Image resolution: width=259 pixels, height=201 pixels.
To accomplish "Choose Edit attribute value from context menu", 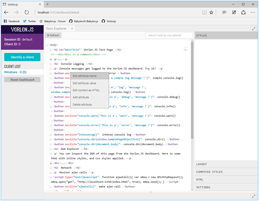I will point(90,83).
